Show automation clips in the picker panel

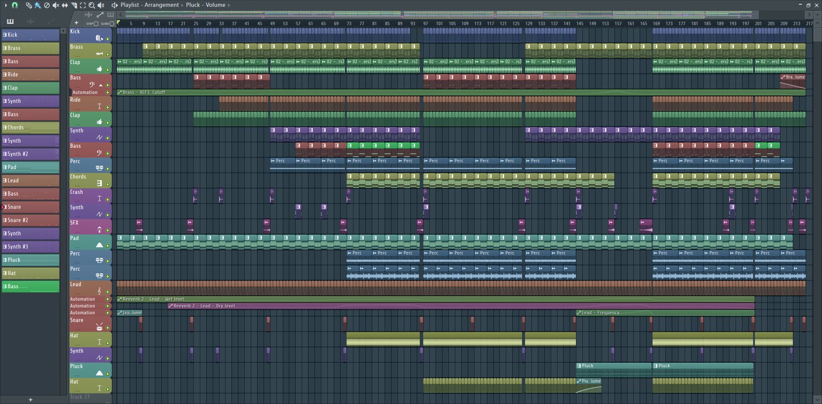(51, 21)
